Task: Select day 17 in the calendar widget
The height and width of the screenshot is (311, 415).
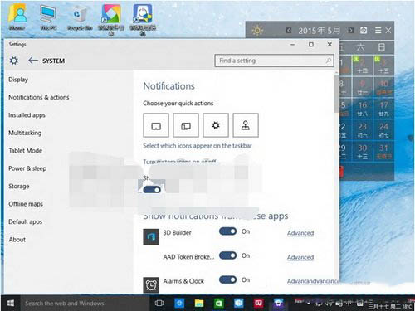Action: tap(383, 109)
